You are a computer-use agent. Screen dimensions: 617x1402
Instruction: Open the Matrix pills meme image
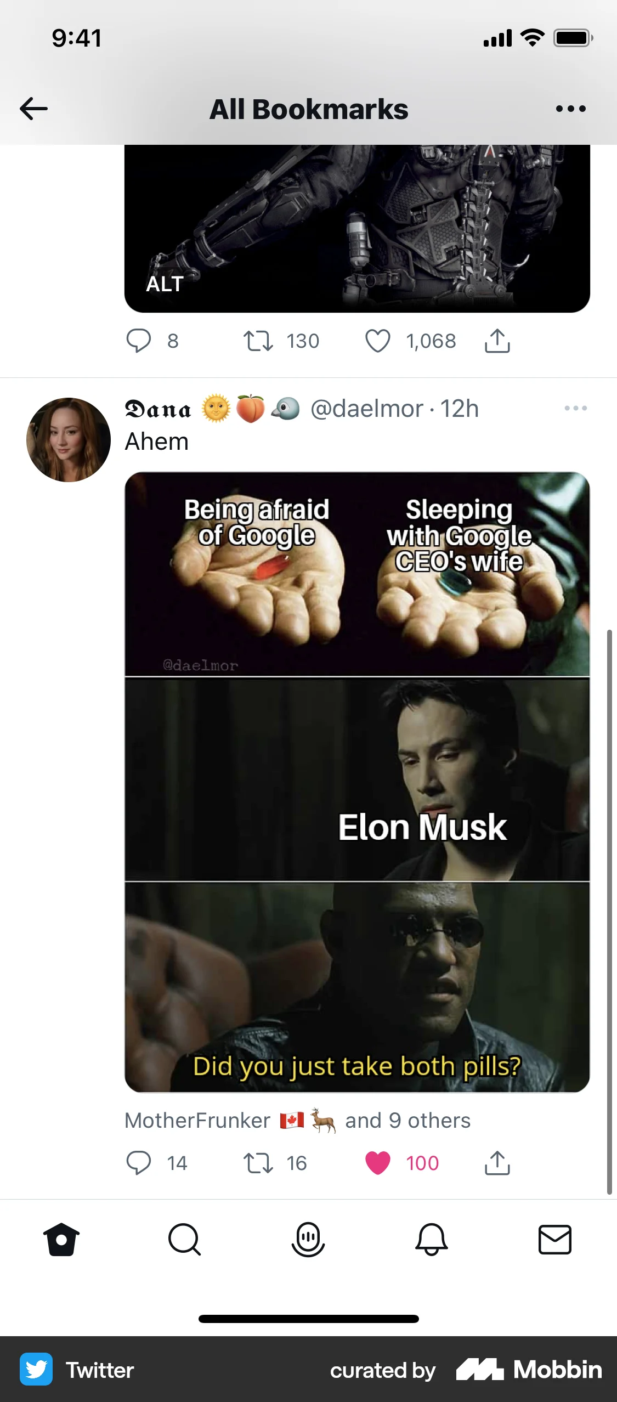coord(357,782)
